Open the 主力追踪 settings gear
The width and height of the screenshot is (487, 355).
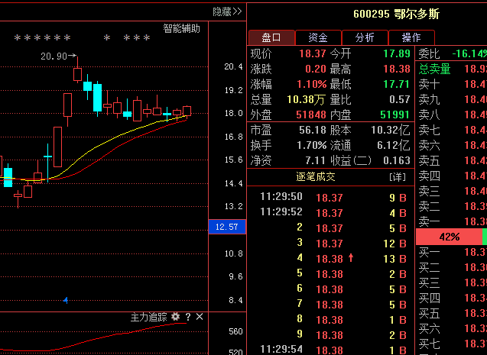[x=175, y=316]
